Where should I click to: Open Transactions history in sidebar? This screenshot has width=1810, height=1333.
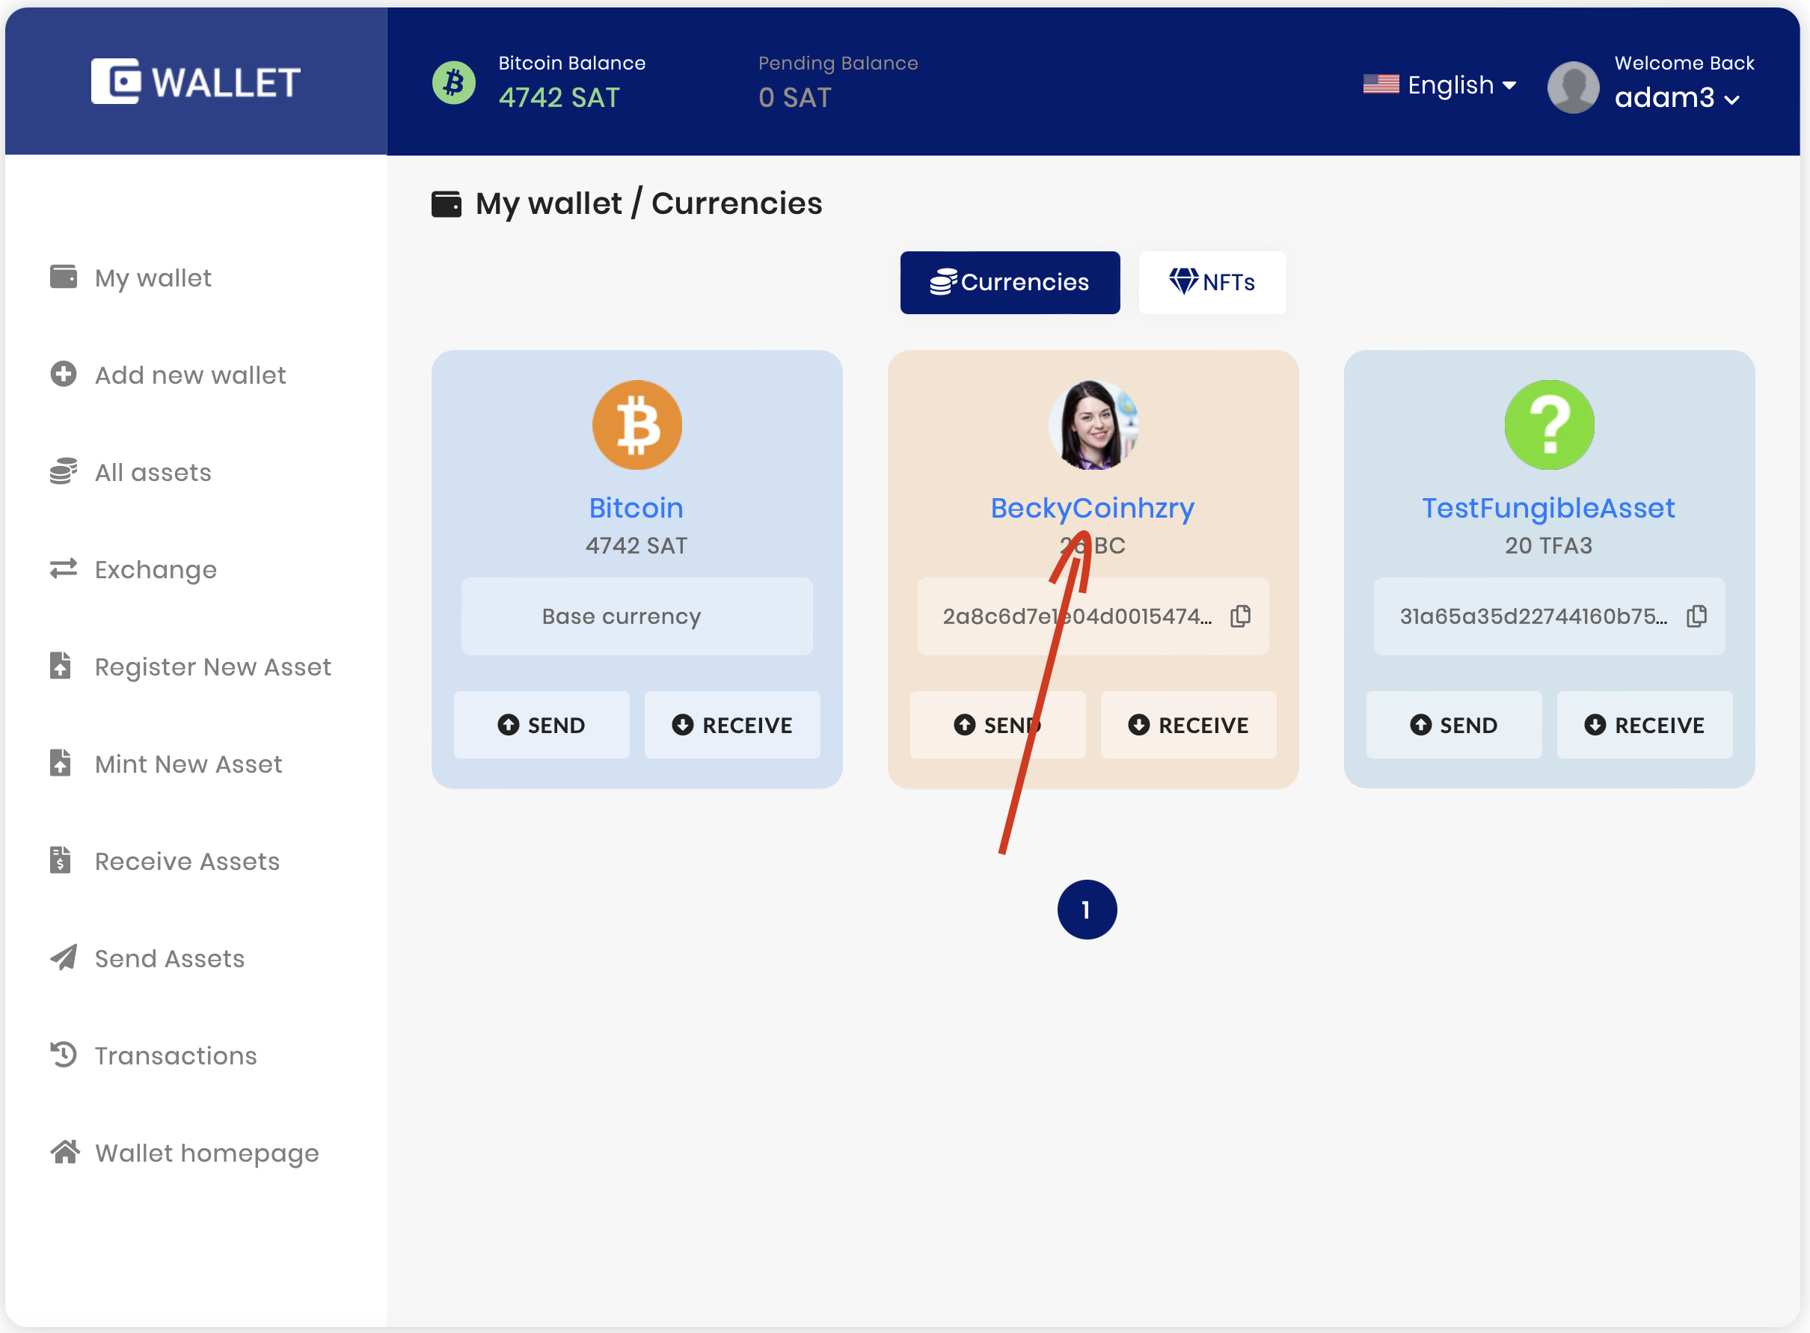tap(175, 1055)
